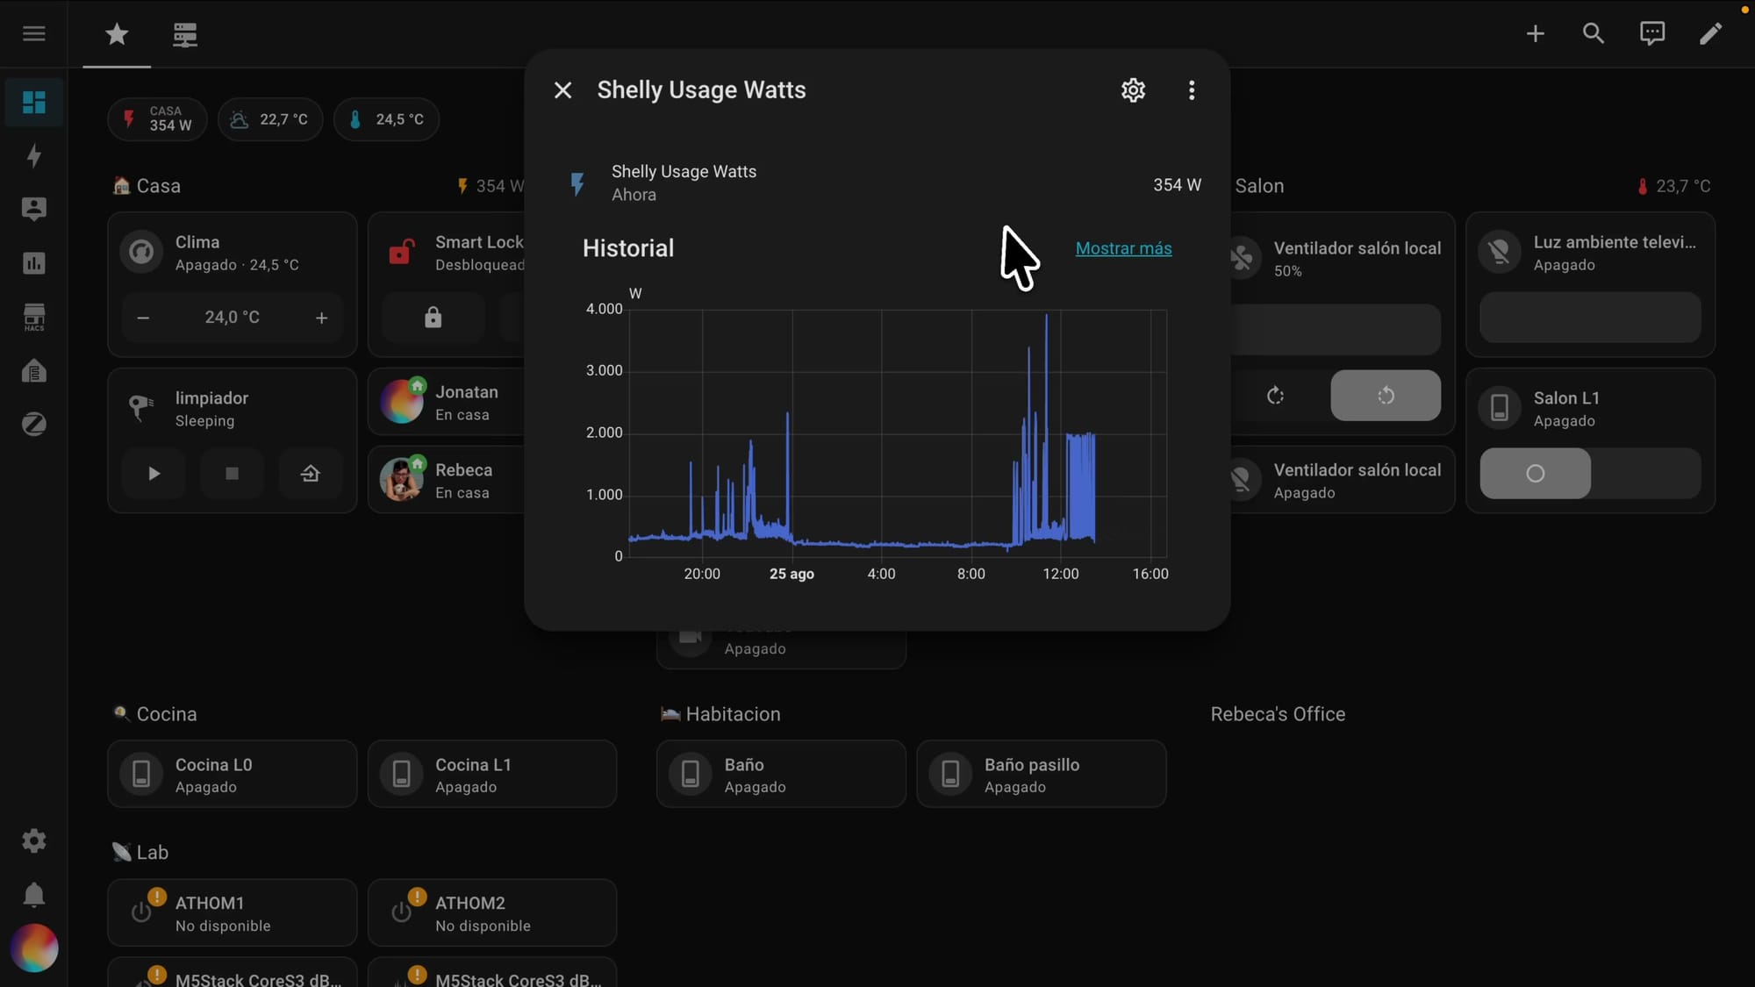The width and height of the screenshot is (1755, 987).
Task: Start limpiador vacuum with play button
Action: point(154,474)
